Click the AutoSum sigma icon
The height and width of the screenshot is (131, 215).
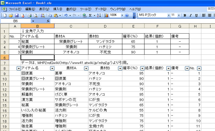(90, 15)
